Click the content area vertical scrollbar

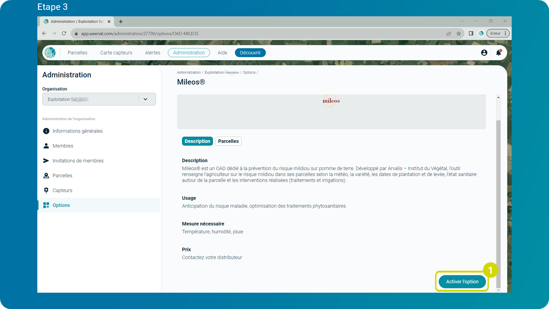point(498,204)
